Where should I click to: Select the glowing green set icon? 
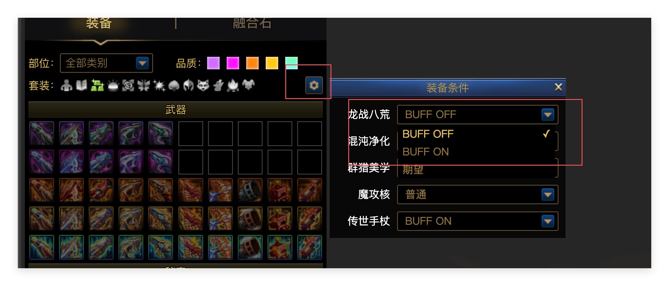(x=97, y=85)
